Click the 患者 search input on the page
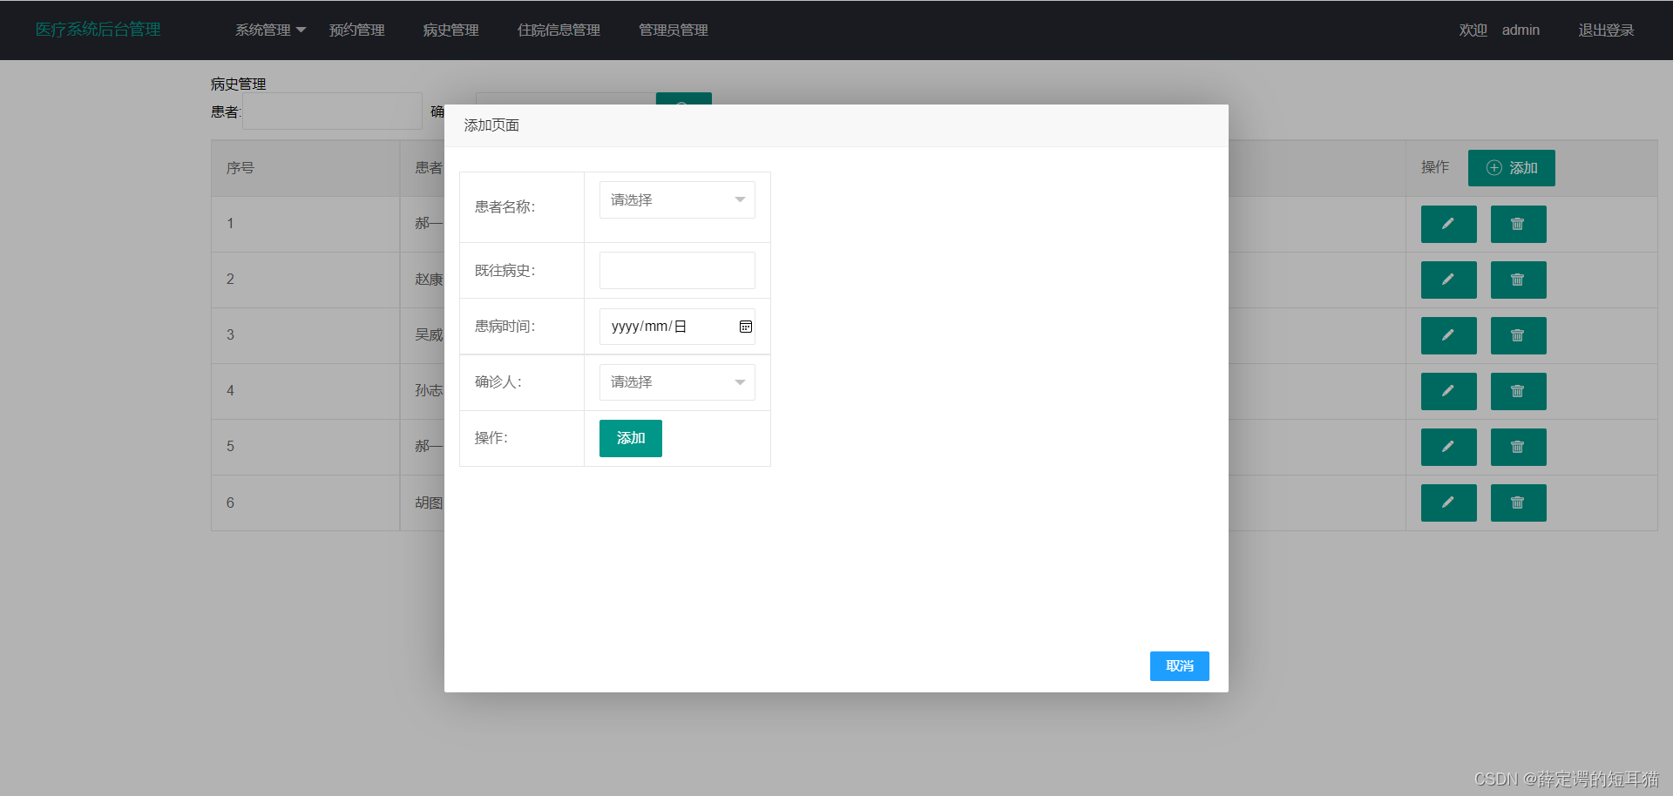 (332, 111)
